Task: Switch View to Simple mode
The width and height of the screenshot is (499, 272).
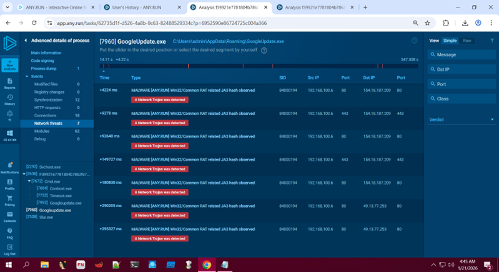Action: [x=450, y=41]
